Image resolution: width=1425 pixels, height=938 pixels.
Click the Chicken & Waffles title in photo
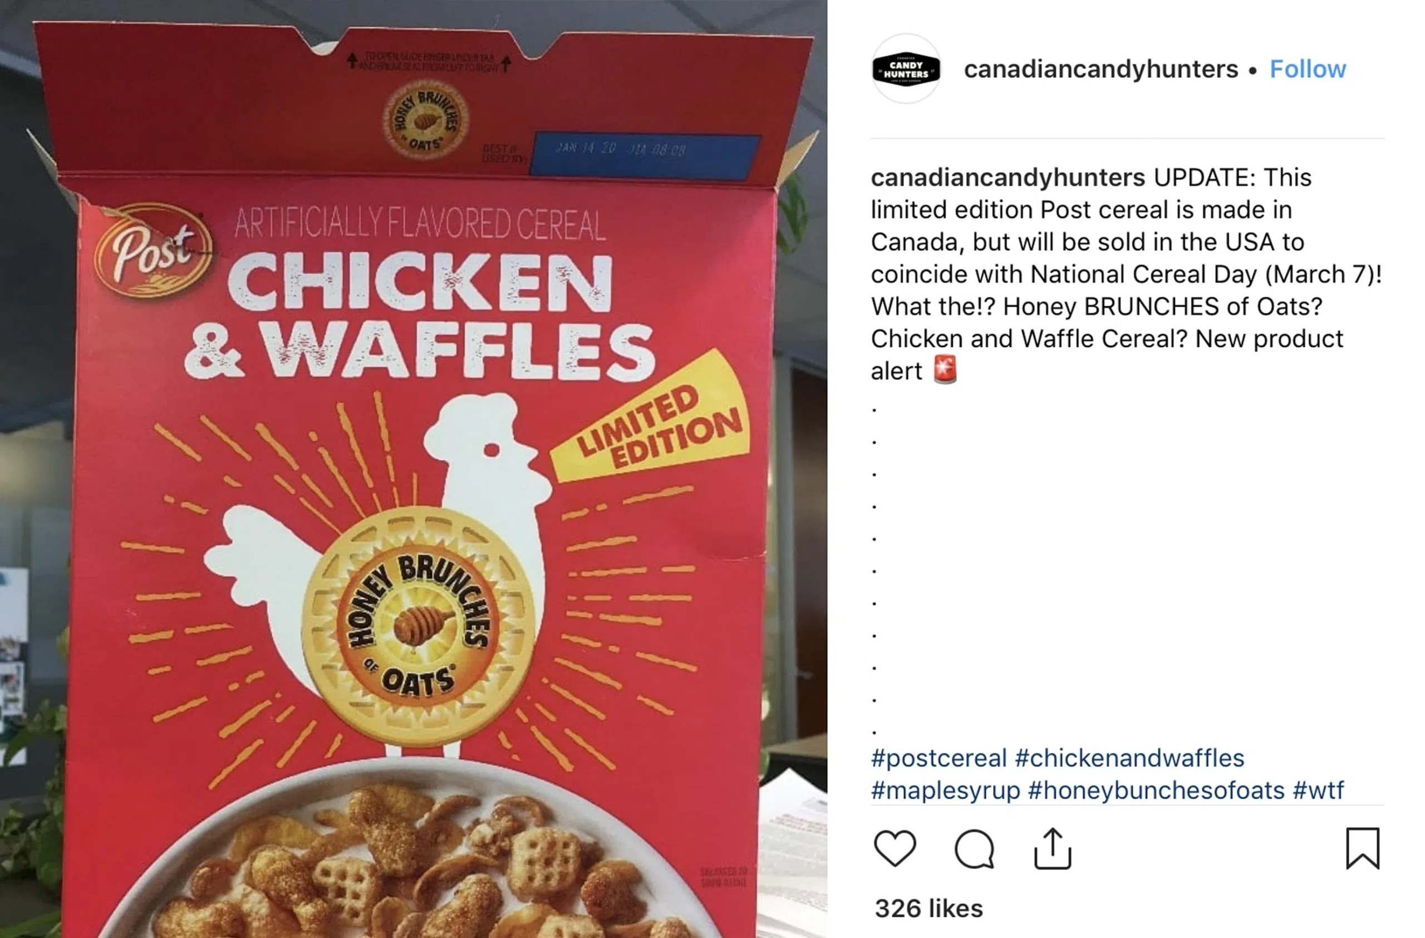pos(419,316)
